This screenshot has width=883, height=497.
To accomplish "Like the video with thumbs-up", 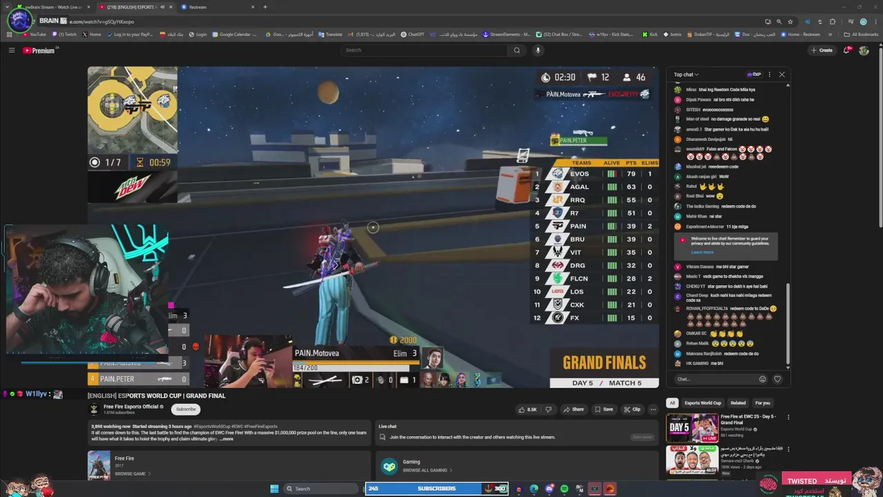I will [528, 409].
